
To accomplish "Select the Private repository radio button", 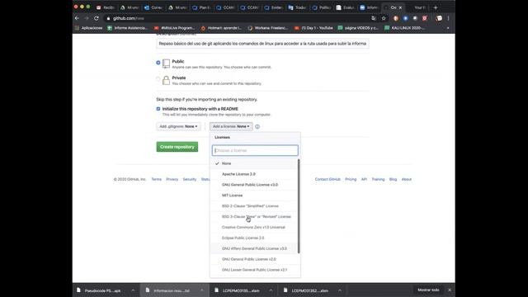I will coord(158,79).
